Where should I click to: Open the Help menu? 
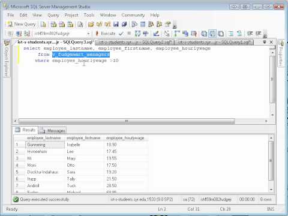pyautogui.click(x=155, y=15)
